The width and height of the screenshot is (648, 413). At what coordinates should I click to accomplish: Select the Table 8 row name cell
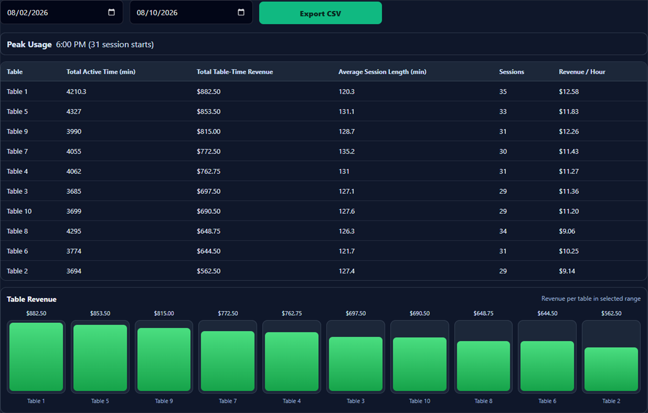[17, 231]
